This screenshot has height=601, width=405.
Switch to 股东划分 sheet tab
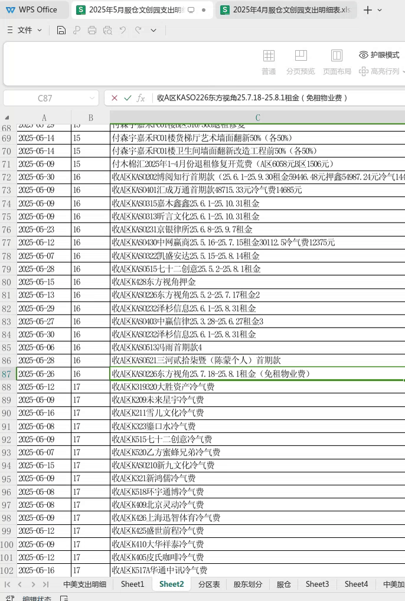(x=248, y=584)
